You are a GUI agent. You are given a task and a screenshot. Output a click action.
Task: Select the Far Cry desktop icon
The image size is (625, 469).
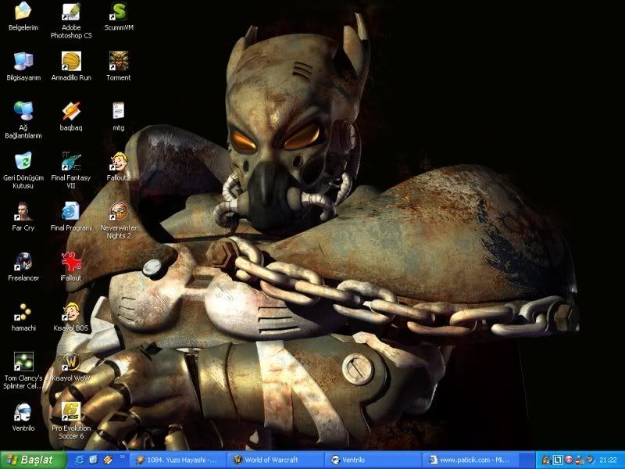click(23, 211)
